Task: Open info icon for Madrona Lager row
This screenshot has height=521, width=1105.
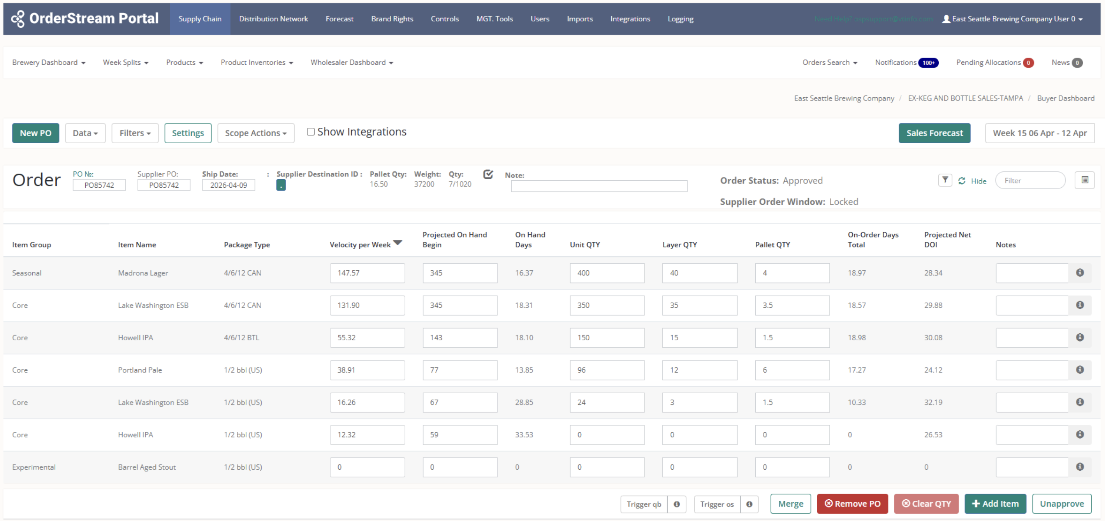Action: coord(1080,273)
